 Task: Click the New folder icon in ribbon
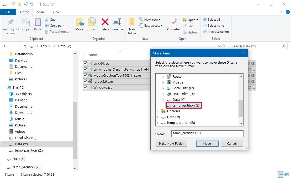(132, 23)
